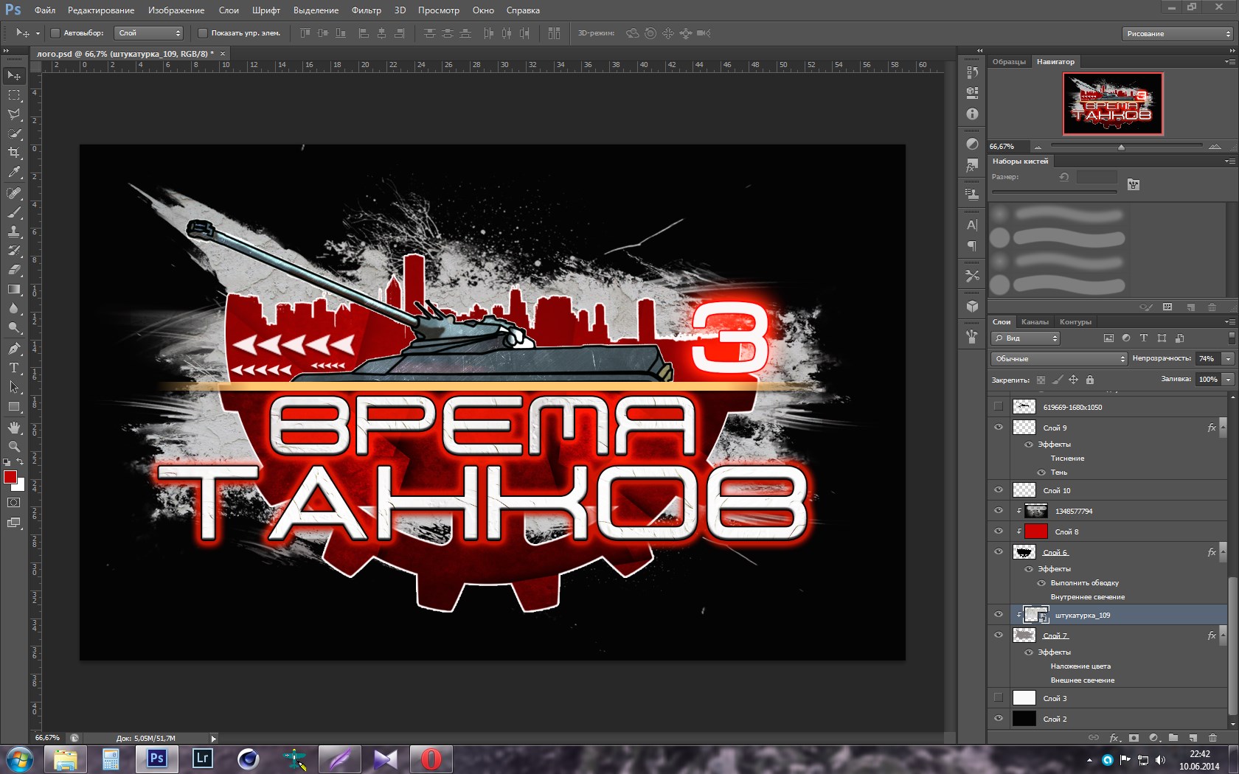Open the Layers panel flyout menu
The height and width of the screenshot is (774, 1239).
pos(1229,322)
